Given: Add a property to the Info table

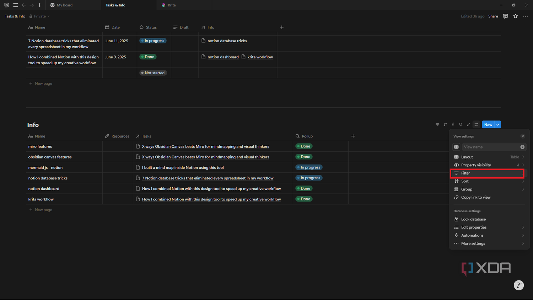Looking at the screenshot, I should tap(353, 136).
